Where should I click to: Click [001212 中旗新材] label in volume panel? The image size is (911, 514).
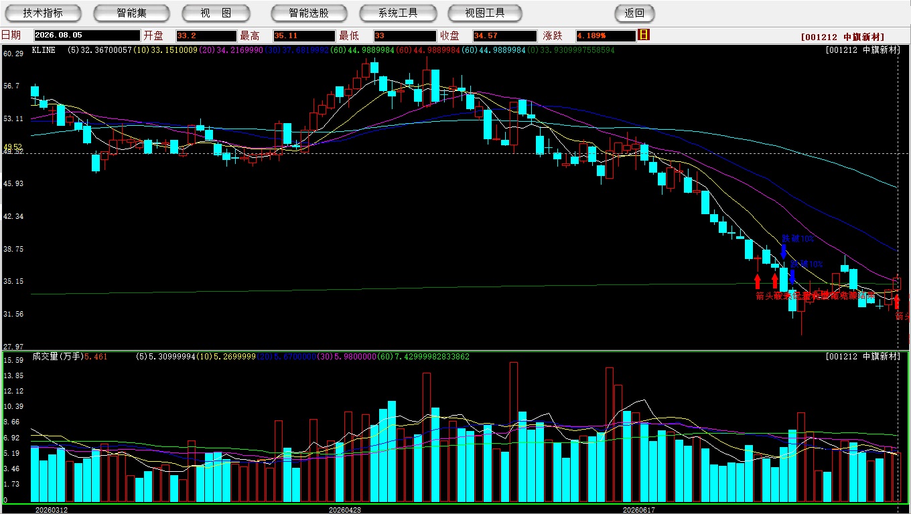coord(863,357)
